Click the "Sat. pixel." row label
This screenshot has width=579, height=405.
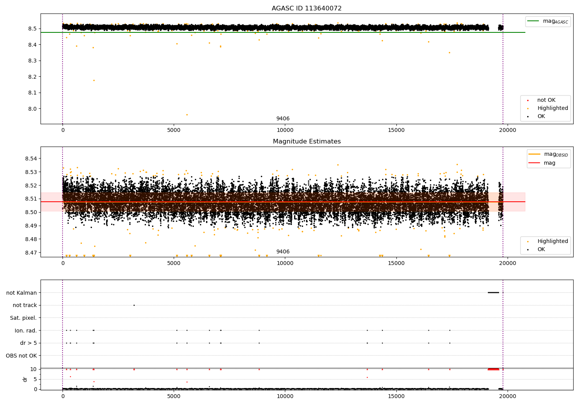point(24,318)
